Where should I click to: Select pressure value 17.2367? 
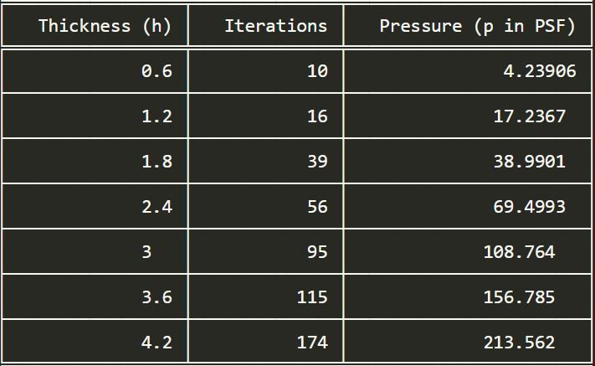pos(530,116)
